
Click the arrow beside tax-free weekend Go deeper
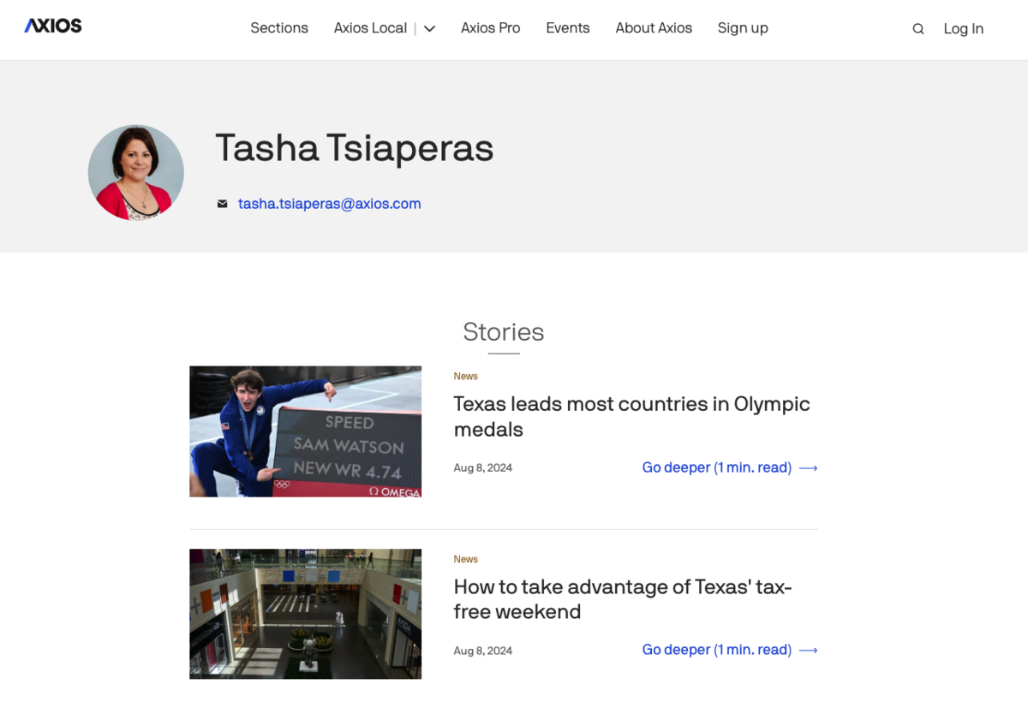(808, 651)
